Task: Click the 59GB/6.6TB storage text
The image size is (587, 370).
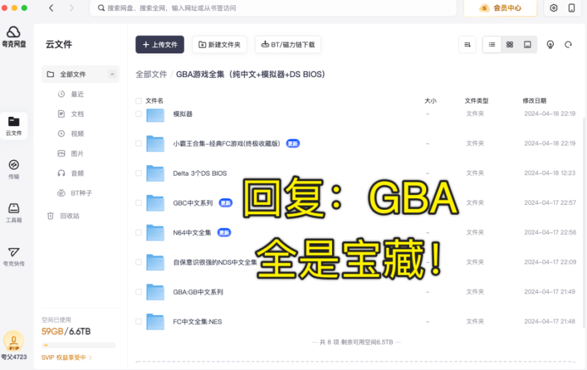Action: (x=66, y=331)
